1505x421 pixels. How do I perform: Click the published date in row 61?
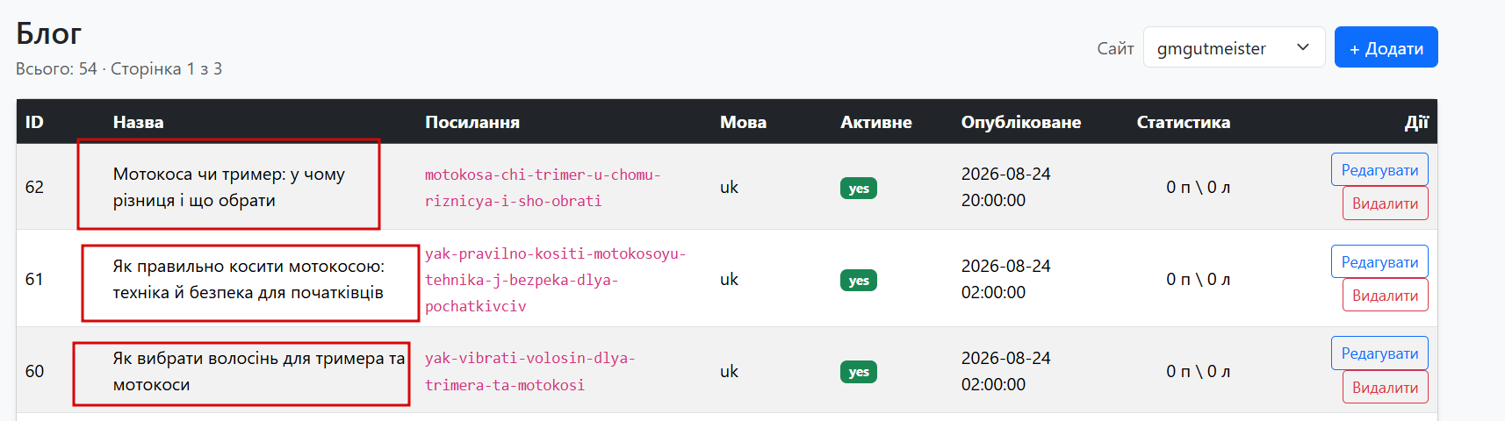pos(1005,279)
